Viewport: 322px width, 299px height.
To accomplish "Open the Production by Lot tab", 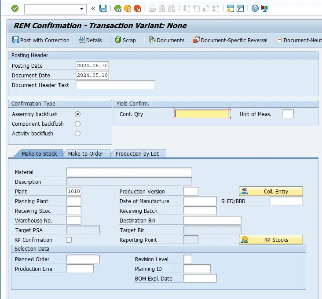I will point(138,153).
